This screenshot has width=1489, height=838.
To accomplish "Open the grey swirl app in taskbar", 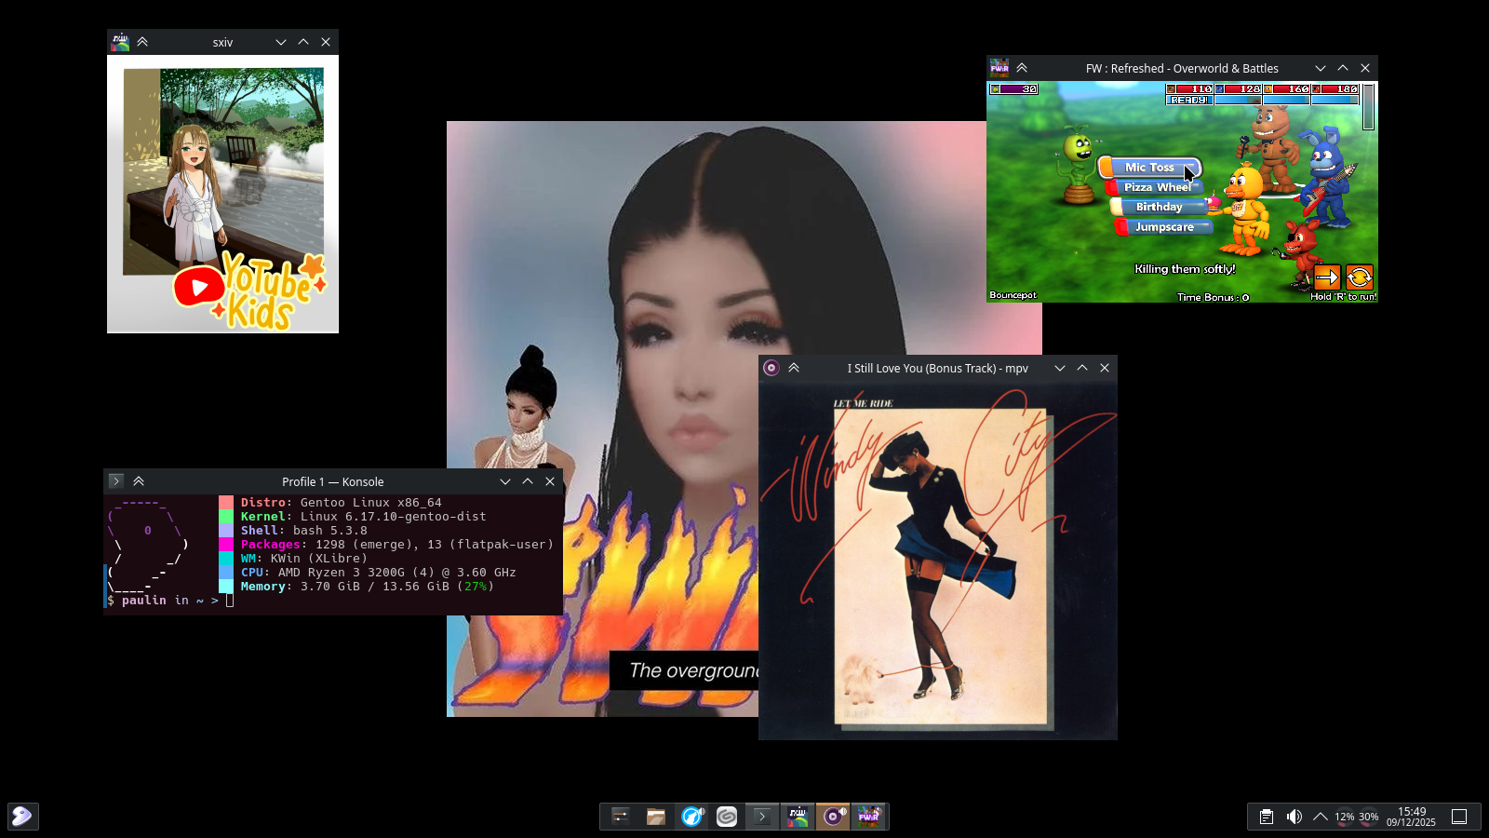I will [x=727, y=817].
